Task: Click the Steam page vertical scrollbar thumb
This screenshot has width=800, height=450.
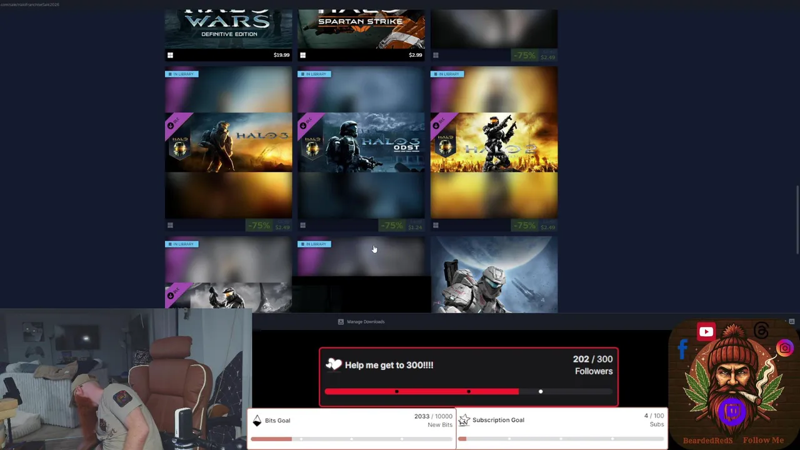Action: click(x=797, y=219)
